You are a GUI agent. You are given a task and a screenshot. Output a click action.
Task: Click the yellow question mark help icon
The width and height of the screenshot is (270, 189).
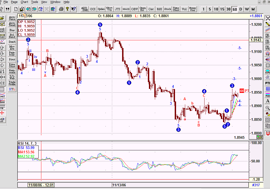coord(67,9)
